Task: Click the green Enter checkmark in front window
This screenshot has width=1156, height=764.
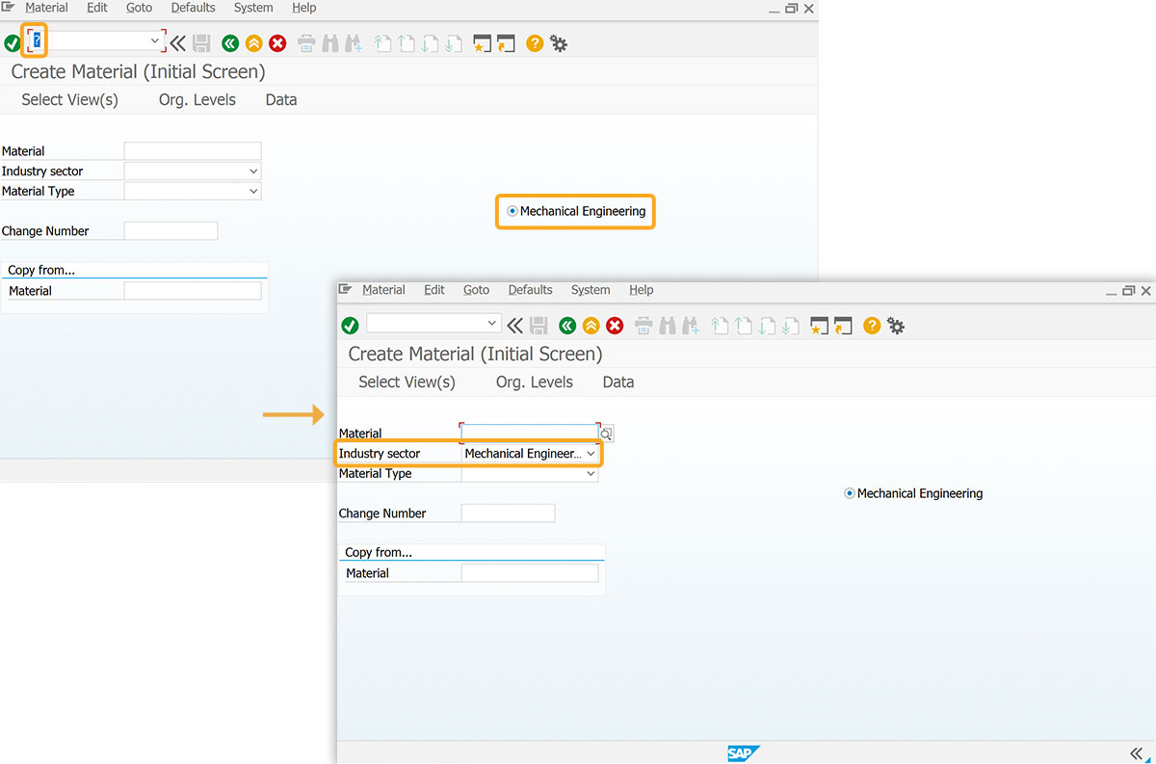Action: (x=350, y=326)
